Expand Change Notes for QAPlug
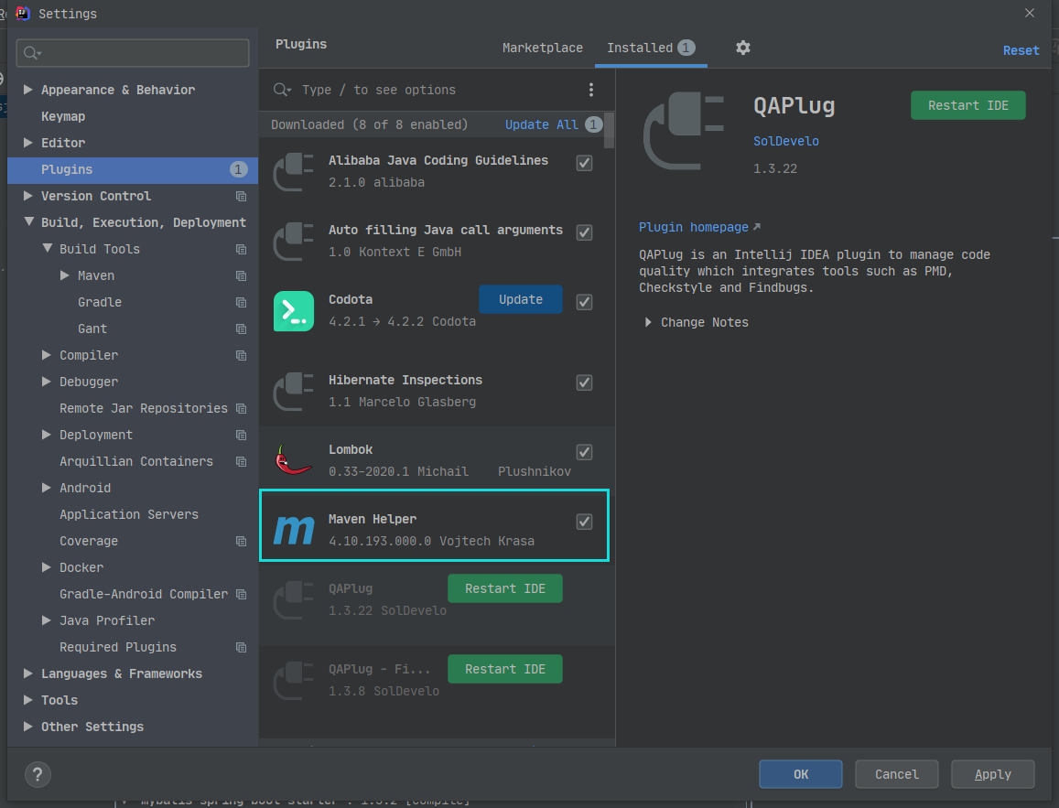 click(648, 322)
